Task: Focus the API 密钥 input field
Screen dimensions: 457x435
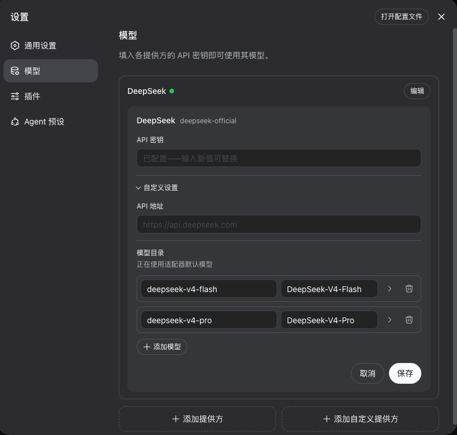Action: click(x=278, y=158)
